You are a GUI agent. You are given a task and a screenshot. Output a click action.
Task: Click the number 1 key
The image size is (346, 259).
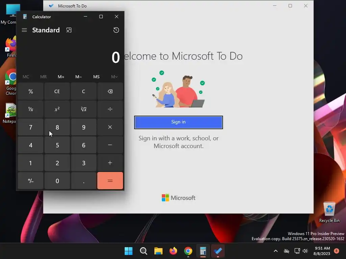click(x=31, y=163)
